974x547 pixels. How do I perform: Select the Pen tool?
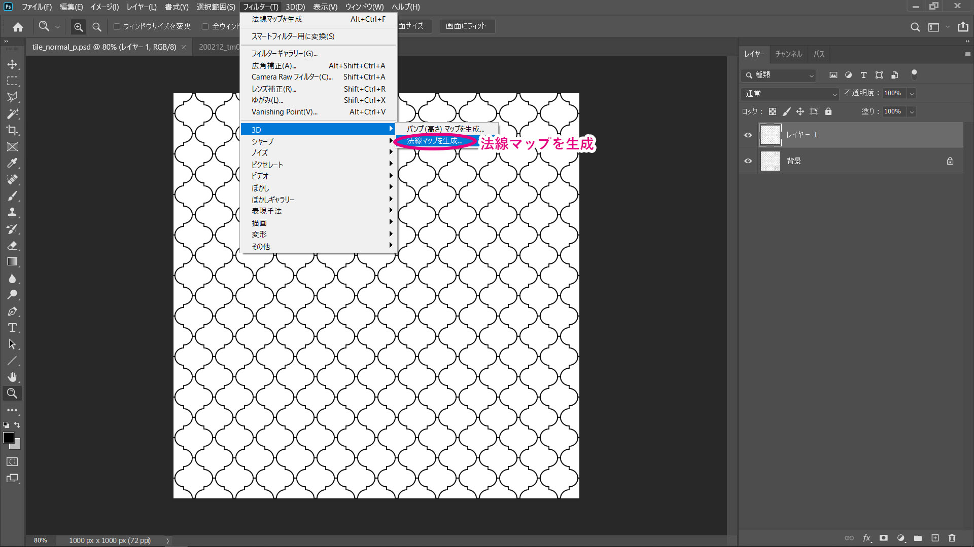pyautogui.click(x=12, y=311)
